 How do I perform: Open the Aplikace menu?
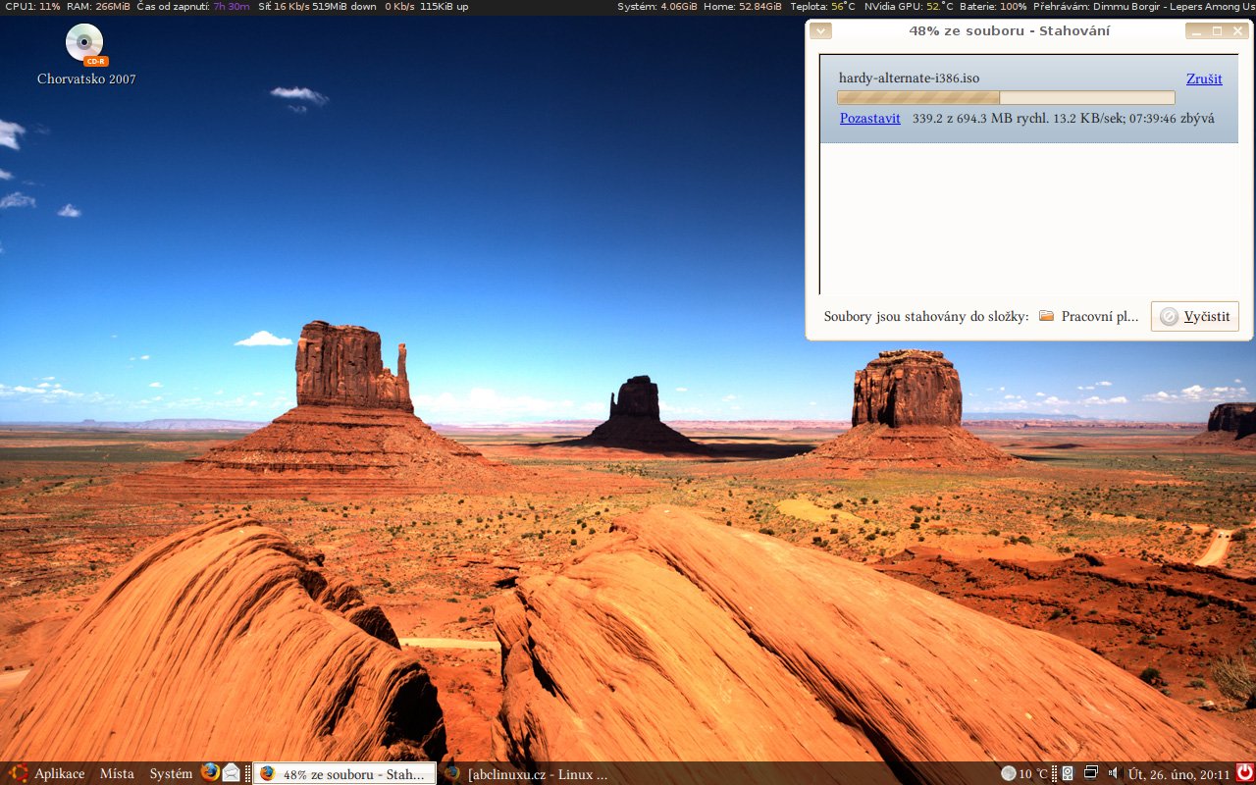click(49, 773)
